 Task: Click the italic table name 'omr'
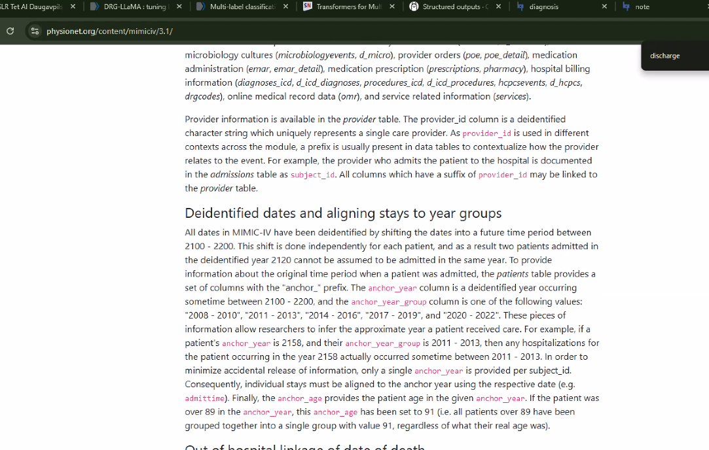[x=350, y=97]
